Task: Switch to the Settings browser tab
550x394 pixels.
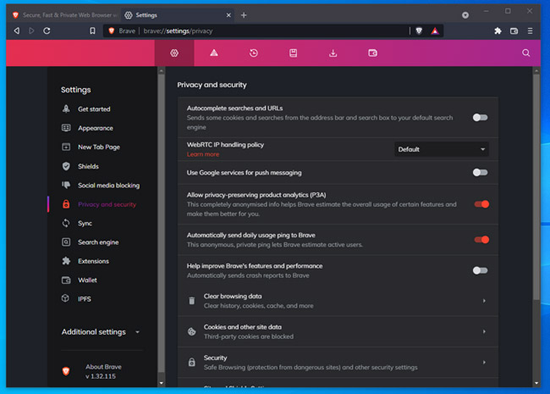Action: [175, 15]
